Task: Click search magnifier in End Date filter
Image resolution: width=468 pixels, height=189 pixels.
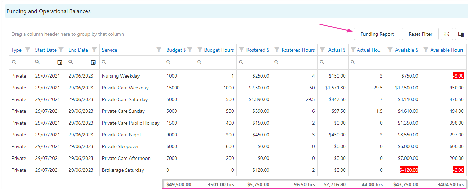Action: click(71, 62)
